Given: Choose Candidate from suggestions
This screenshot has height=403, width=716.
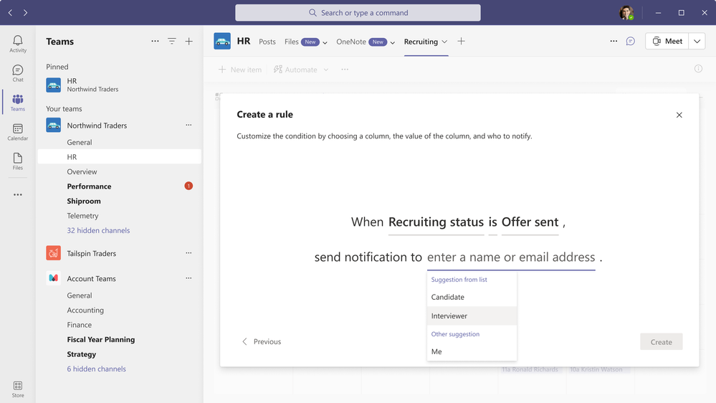Looking at the screenshot, I should click(472, 297).
